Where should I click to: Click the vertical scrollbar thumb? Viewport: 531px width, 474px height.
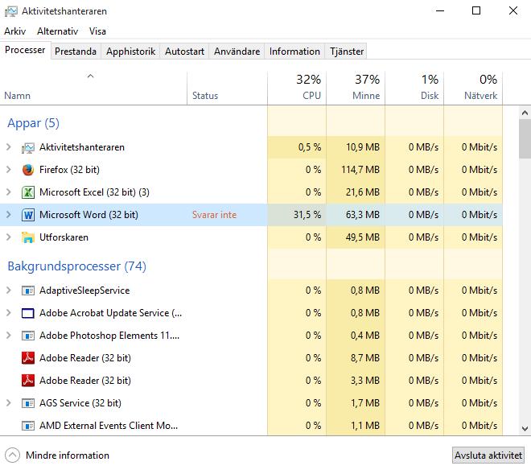pos(525,138)
